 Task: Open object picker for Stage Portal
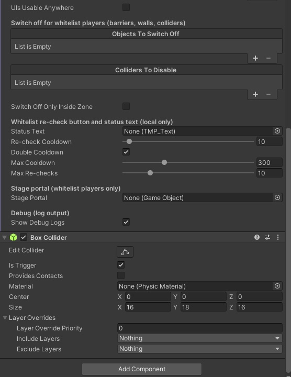coord(277,197)
